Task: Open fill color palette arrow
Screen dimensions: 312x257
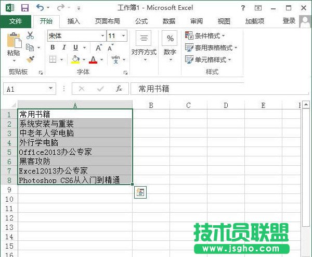Action: (x=84, y=59)
